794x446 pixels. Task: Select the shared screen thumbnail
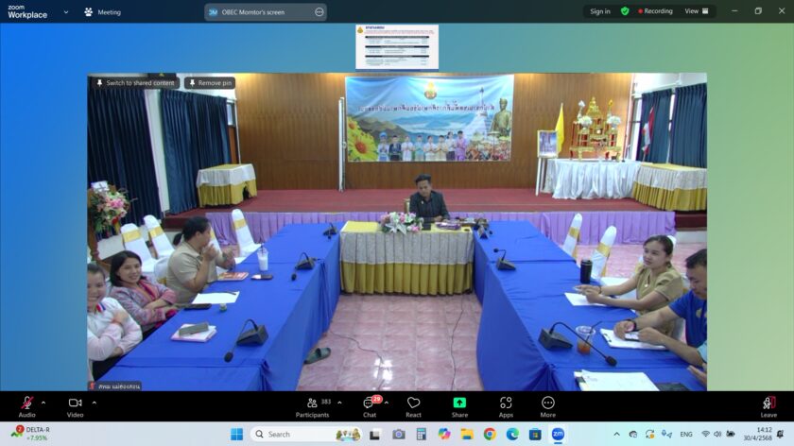pos(397,46)
